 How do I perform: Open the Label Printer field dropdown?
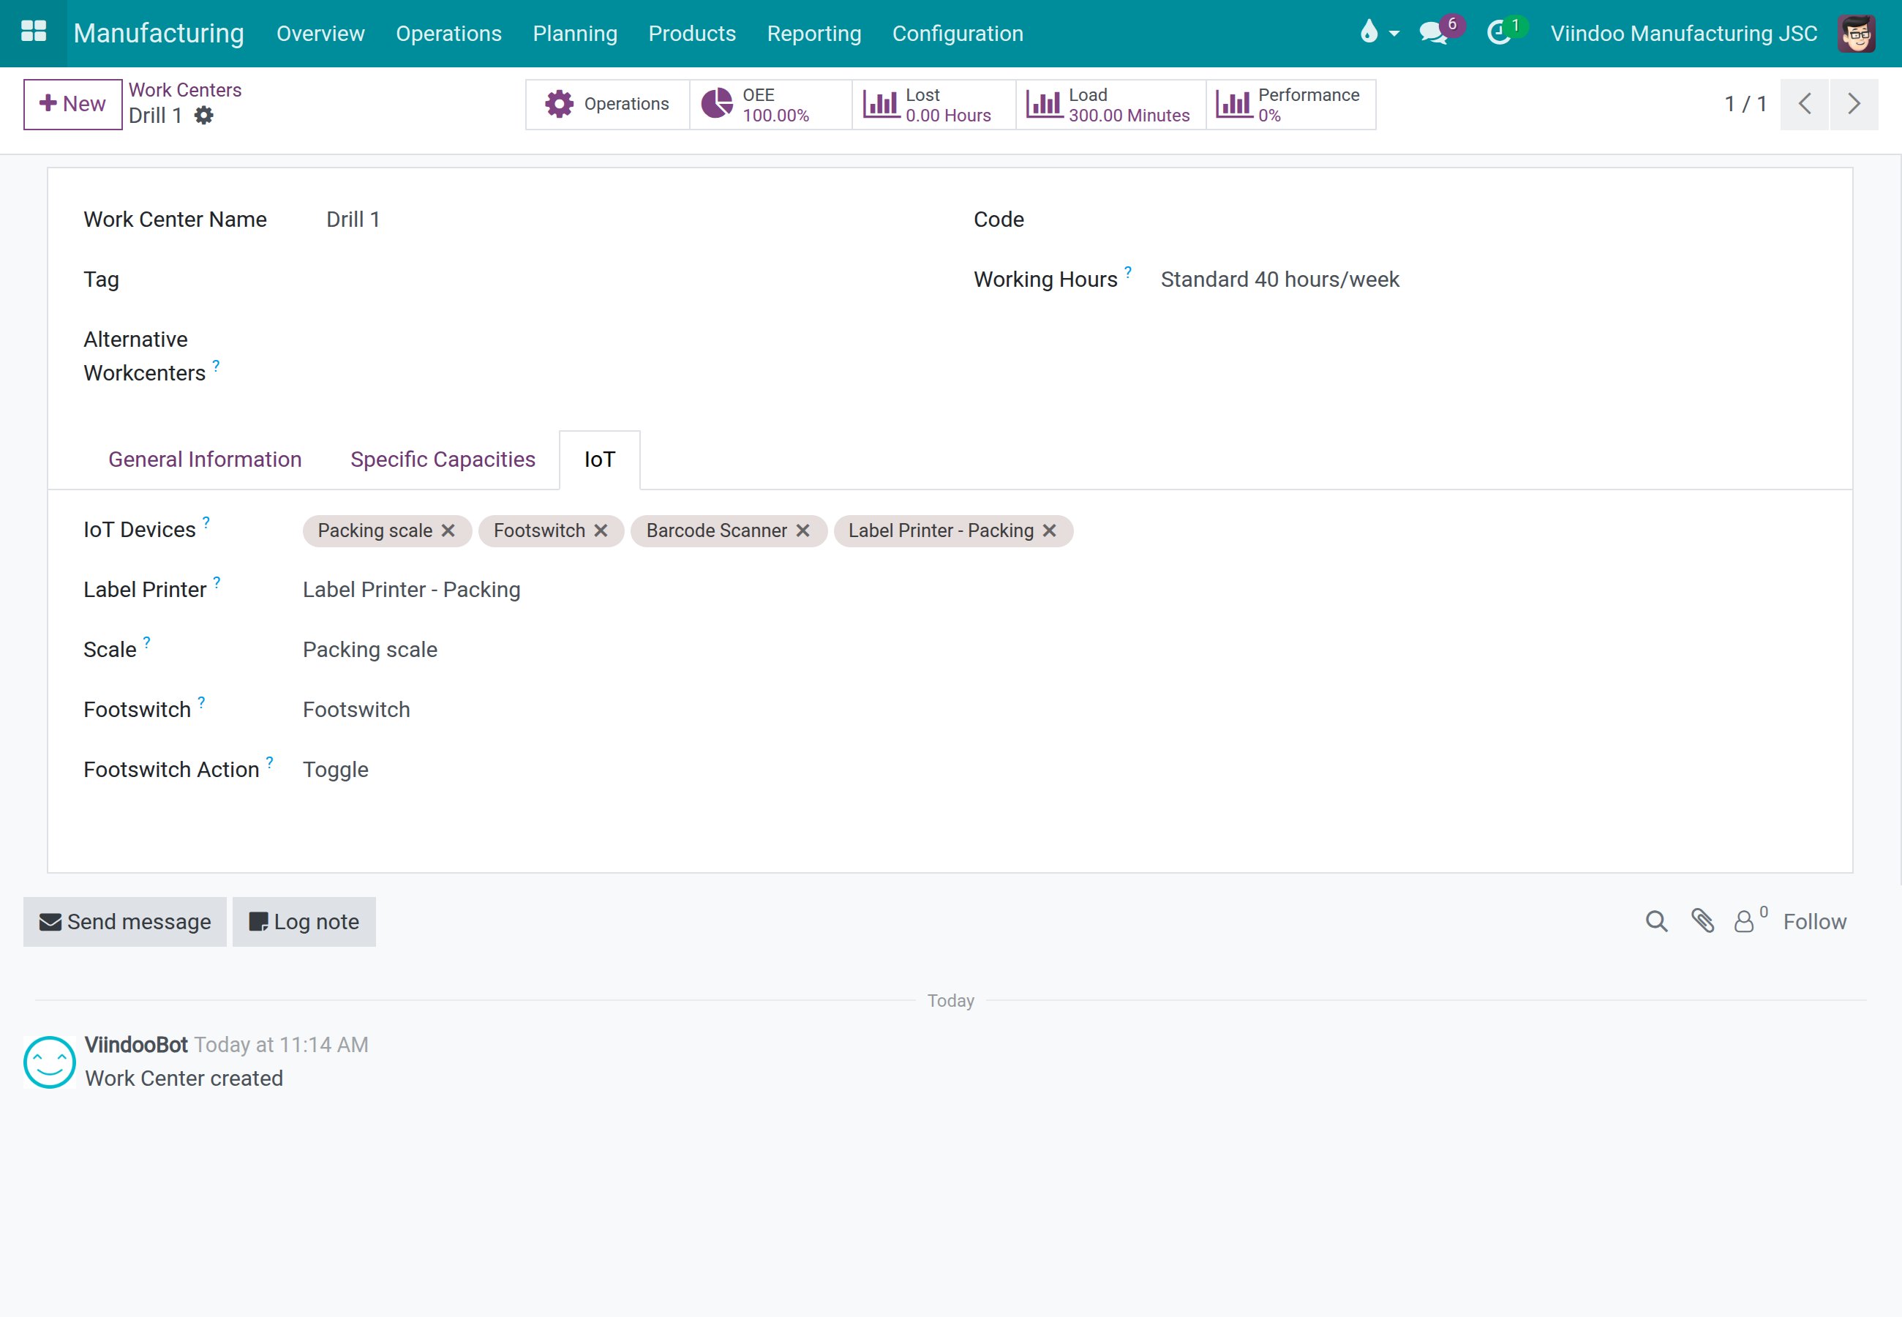point(410,590)
